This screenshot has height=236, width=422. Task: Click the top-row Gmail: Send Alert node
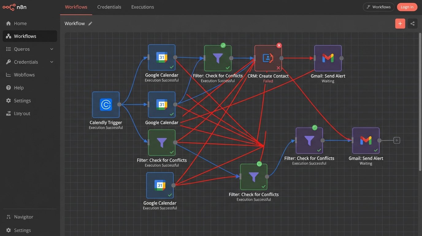328,58
